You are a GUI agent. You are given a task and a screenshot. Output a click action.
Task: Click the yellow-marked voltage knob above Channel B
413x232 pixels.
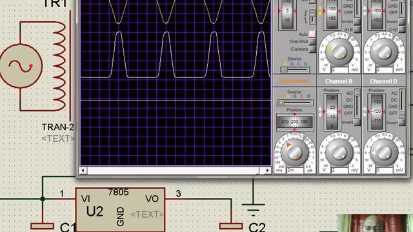[x=339, y=52]
